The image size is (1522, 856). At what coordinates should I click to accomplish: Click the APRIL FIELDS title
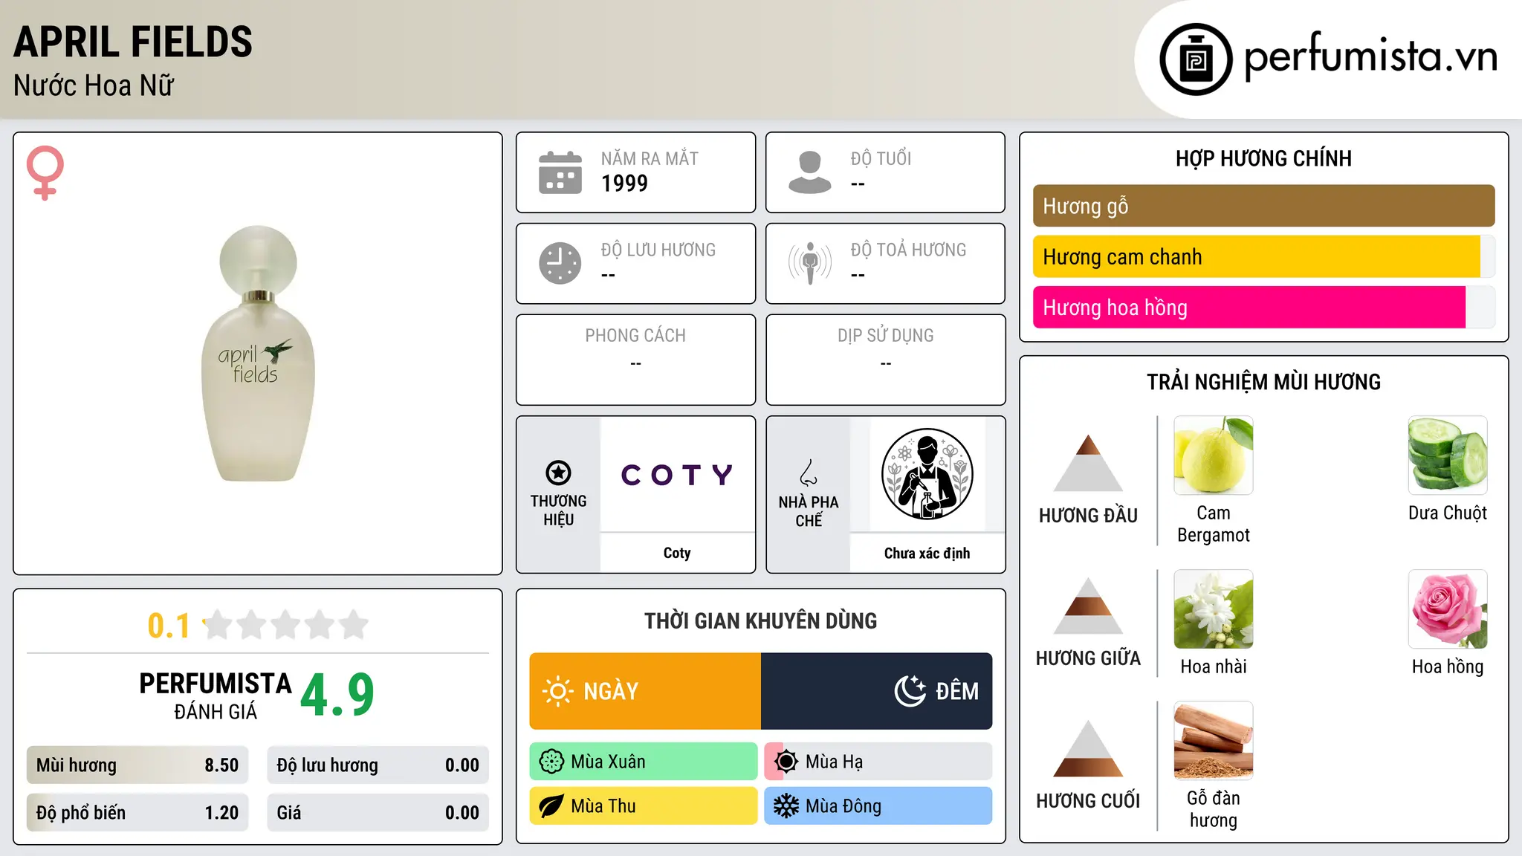coord(133,42)
